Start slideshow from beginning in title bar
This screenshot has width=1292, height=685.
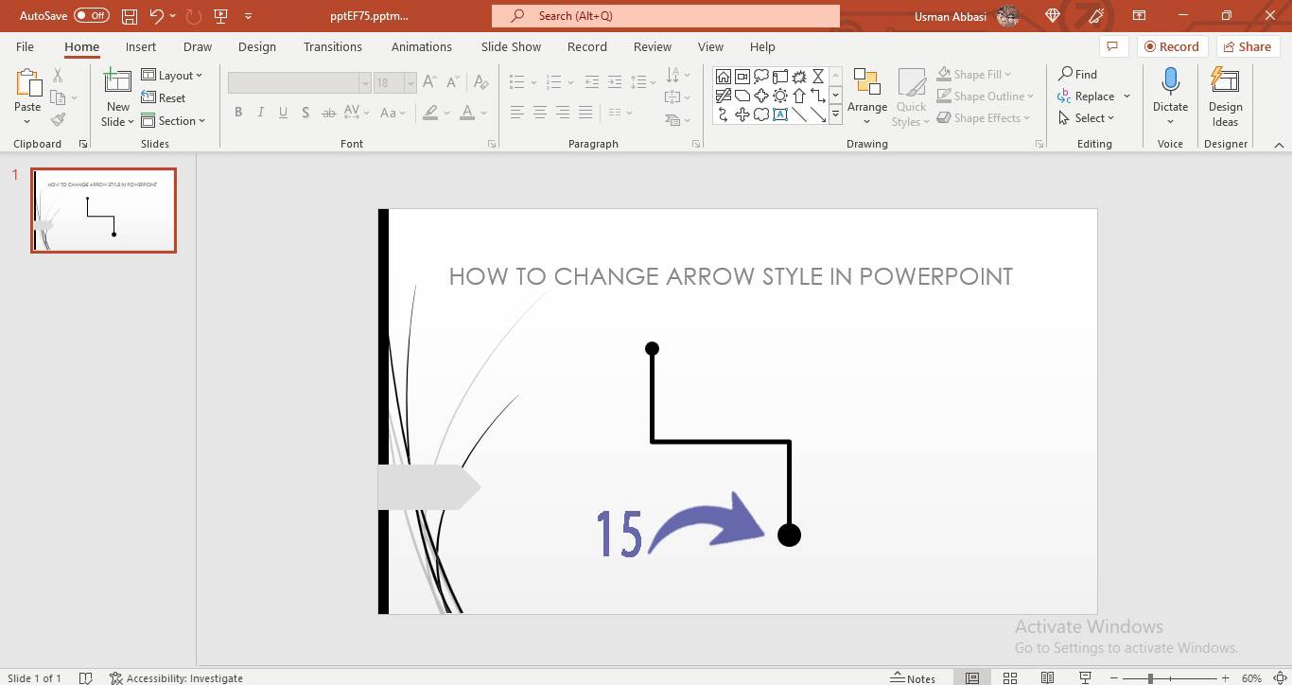221,16
